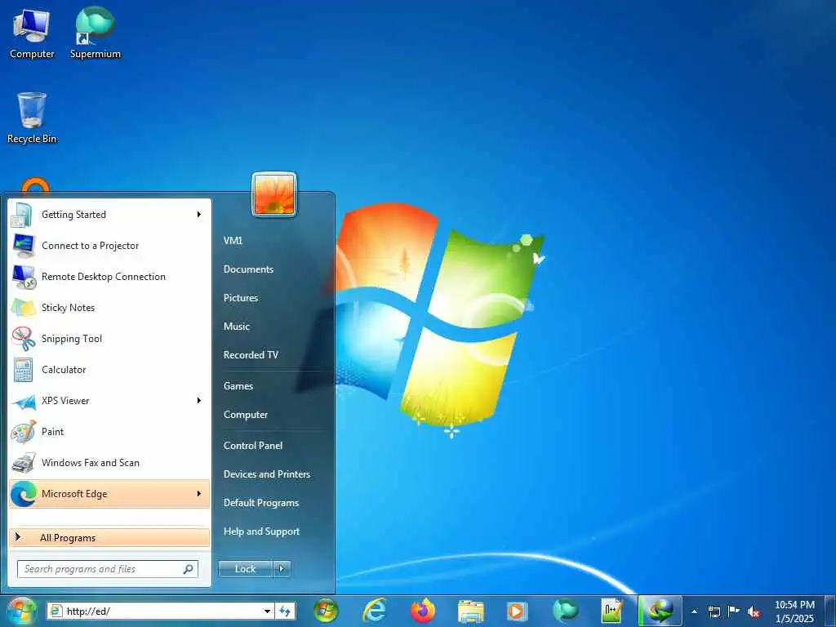Screen dimensions: 836x627
Task: Click the Snipping Tool scissors icon
Action: click(x=24, y=339)
